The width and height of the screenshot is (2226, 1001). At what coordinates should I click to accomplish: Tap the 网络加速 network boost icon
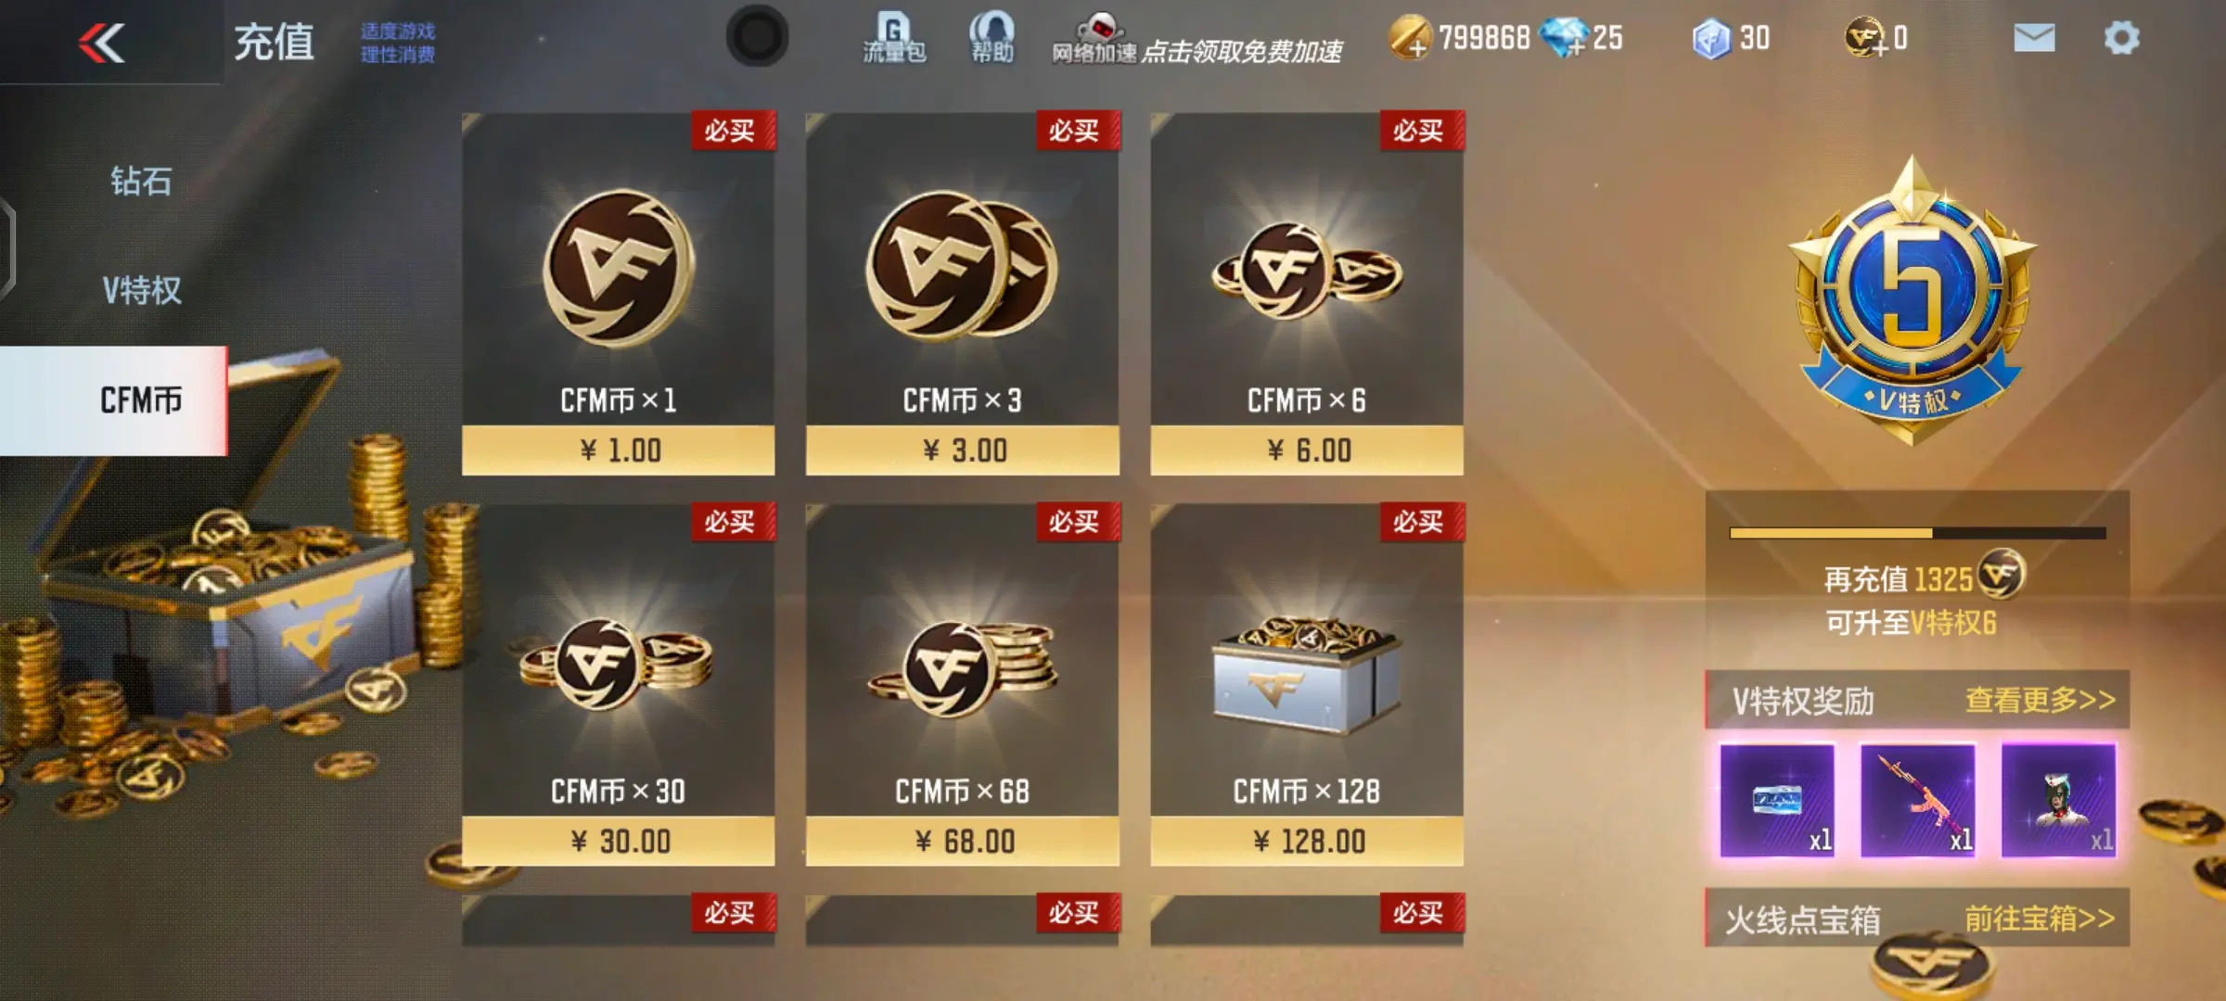pyautogui.click(x=1094, y=39)
